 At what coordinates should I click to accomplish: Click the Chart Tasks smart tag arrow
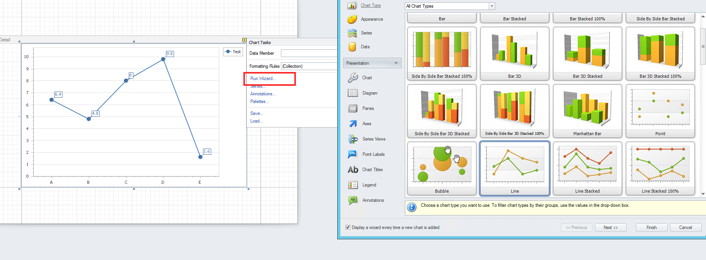coord(244,40)
